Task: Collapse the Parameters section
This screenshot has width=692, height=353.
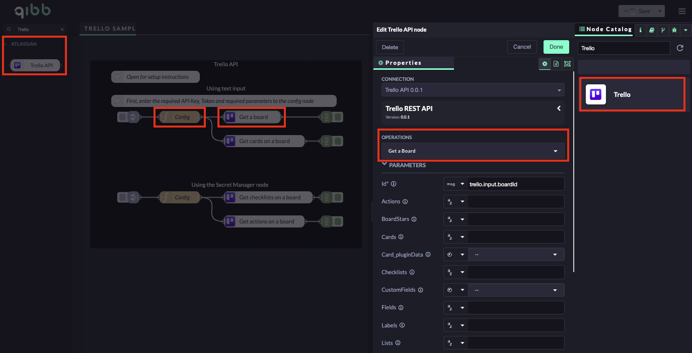Action: [385, 165]
